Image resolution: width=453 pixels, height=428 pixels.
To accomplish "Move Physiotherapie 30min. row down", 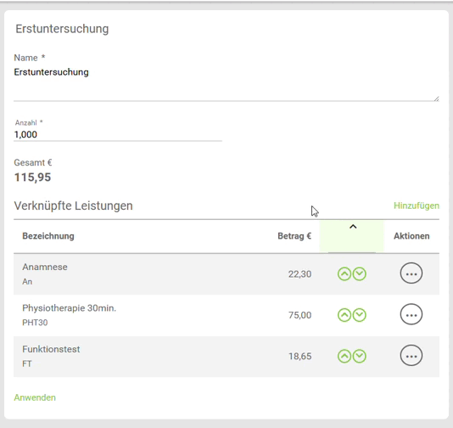I will click(x=360, y=315).
